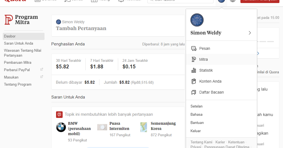The image size is (283, 148).
Task: Click the red Tambah Pertanyaan header button
Action: click(260, 1)
